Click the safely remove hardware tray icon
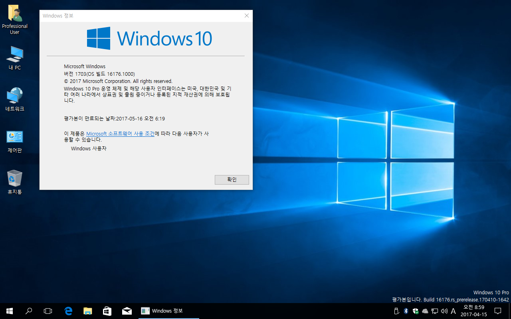The width and height of the screenshot is (511, 319). 396,311
